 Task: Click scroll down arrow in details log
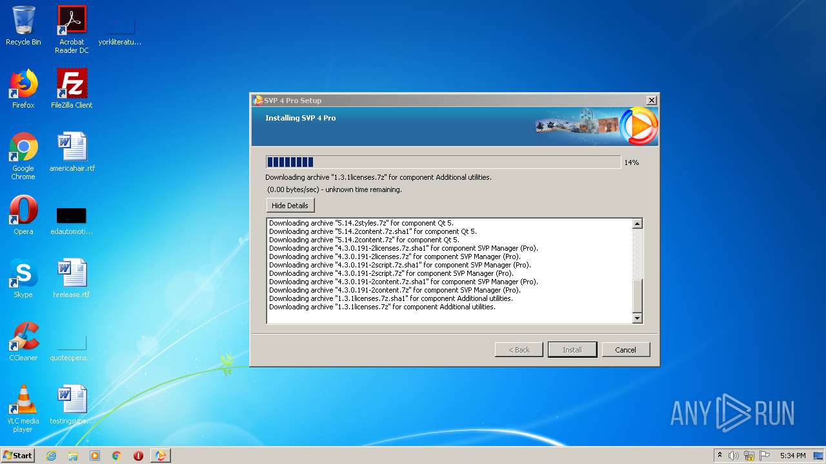tap(638, 318)
